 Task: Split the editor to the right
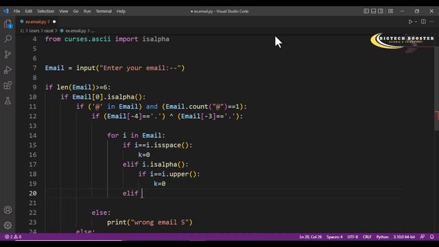coord(423,21)
